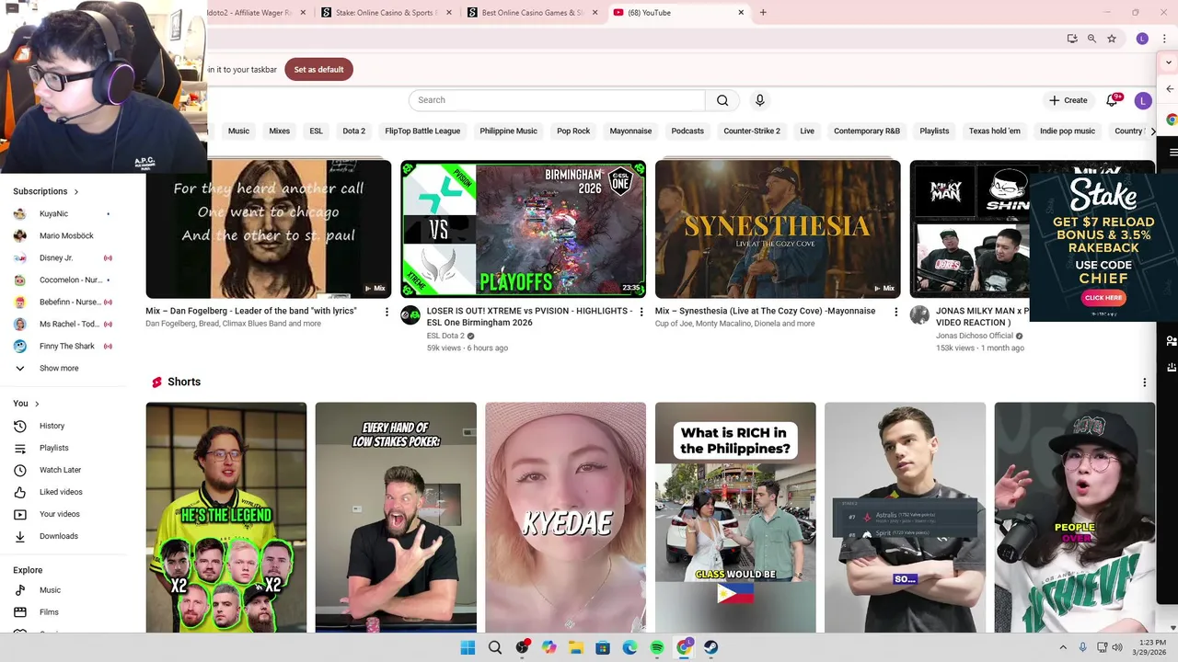Open the browser zoom magnifier icon
1178x662 pixels.
pyautogui.click(x=1091, y=39)
